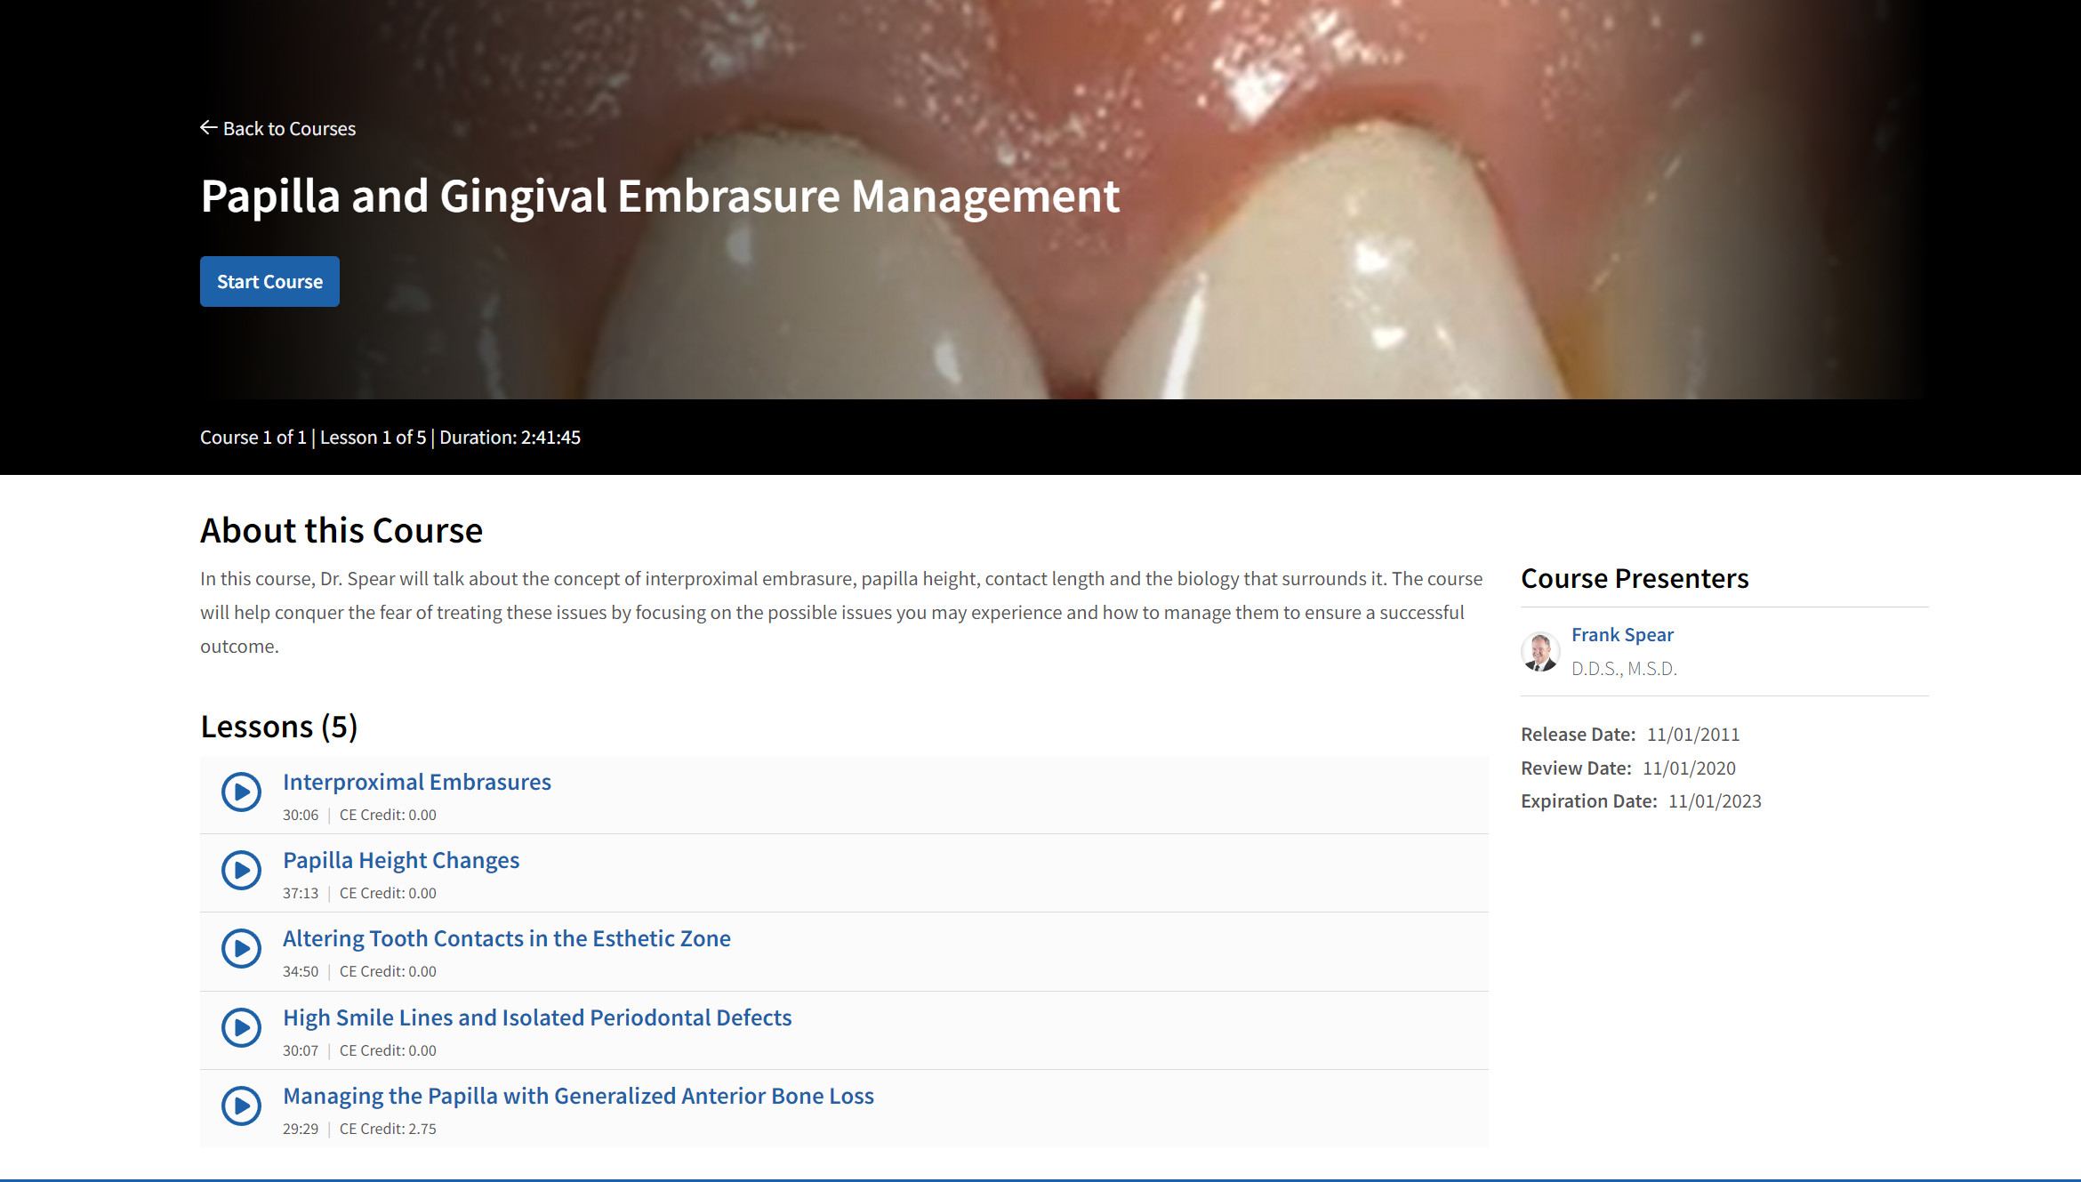Screen dimensions: 2081x1182
Task: Open Managing the Papilla with Generalized Anterior Bone Loss
Action: 578,1096
